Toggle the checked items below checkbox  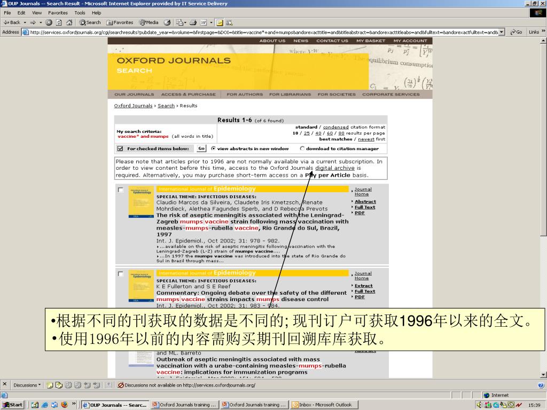[120, 148]
